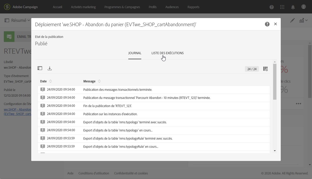The width and height of the screenshot is (312, 179).
Task: Open the reports chart icon dropdown
Action: pyautogui.click(x=303, y=20)
